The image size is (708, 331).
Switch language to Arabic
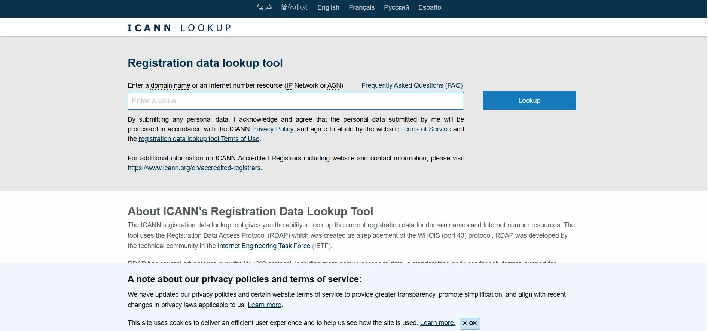point(264,7)
